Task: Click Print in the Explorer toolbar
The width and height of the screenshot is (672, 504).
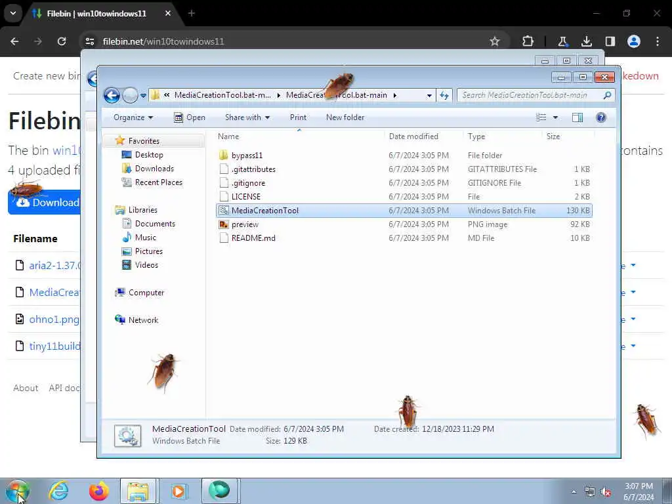Action: tap(298, 117)
